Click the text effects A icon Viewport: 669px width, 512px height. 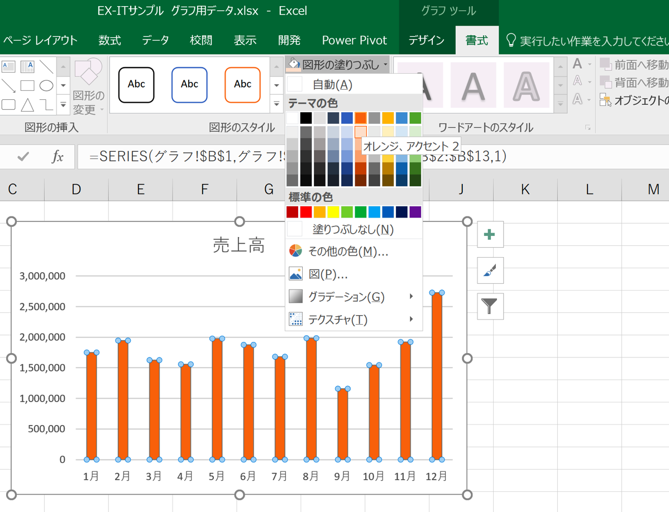click(577, 99)
